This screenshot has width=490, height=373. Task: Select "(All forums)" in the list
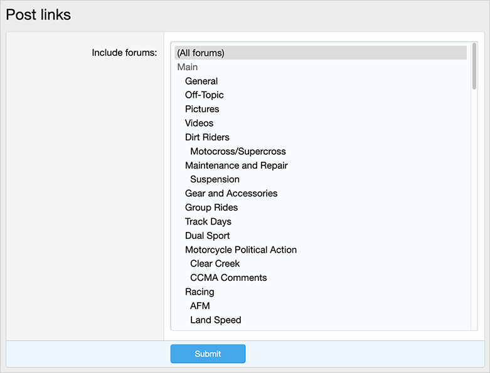tap(201, 53)
